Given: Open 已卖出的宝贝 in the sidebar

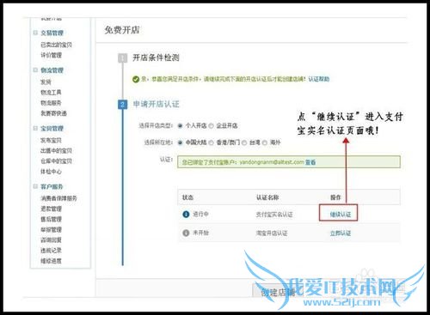Looking at the screenshot, I should tap(56, 45).
